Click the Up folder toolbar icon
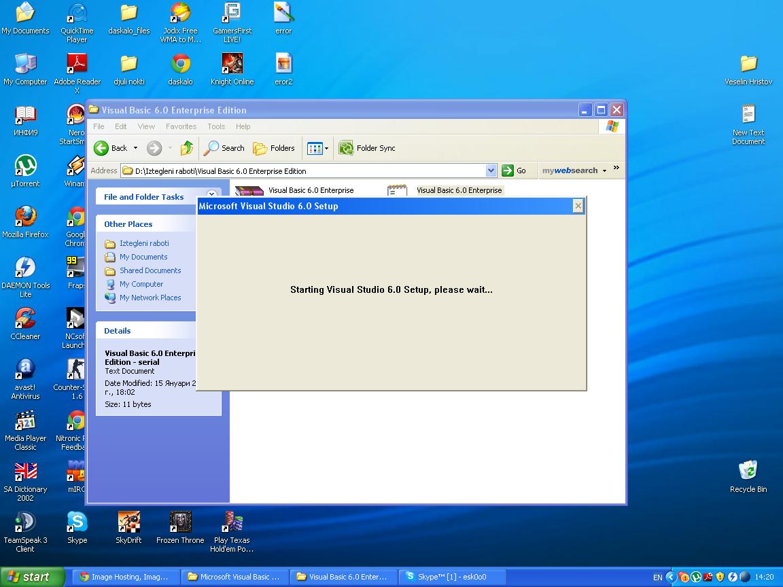The height and width of the screenshot is (587, 783). pyautogui.click(x=186, y=147)
